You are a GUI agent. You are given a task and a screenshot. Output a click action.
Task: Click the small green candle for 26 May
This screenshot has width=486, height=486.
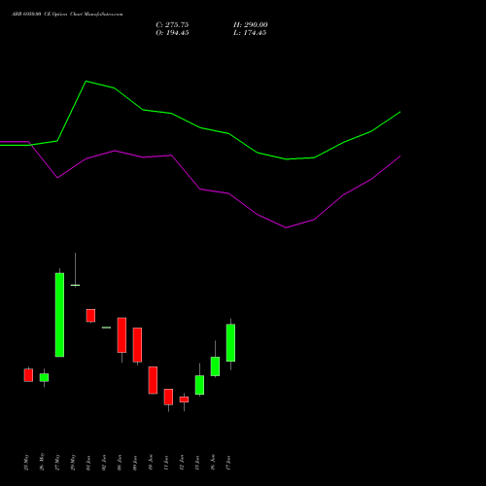point(44,377)
